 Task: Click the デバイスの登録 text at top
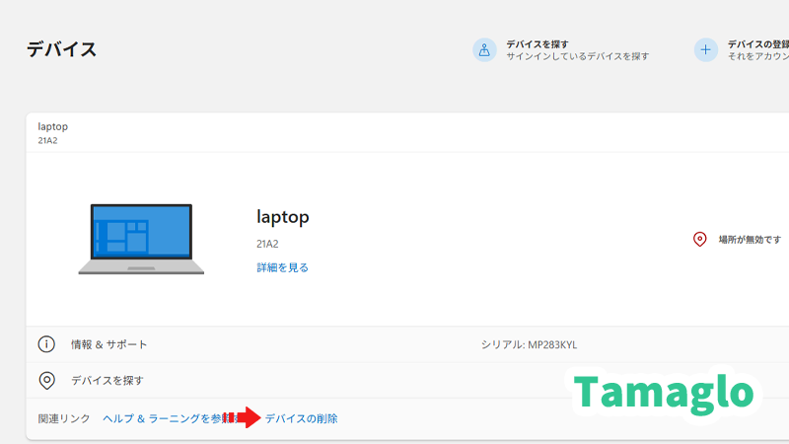757,44
